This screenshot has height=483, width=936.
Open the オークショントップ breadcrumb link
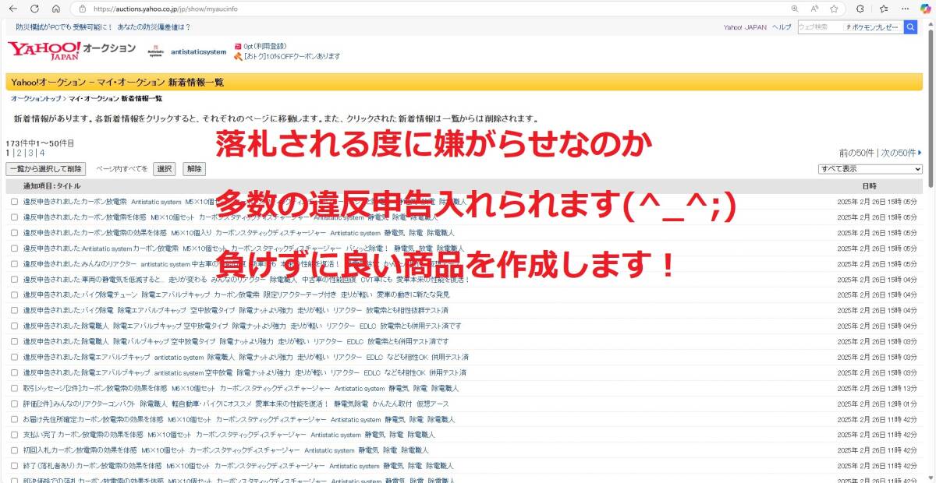36,99
